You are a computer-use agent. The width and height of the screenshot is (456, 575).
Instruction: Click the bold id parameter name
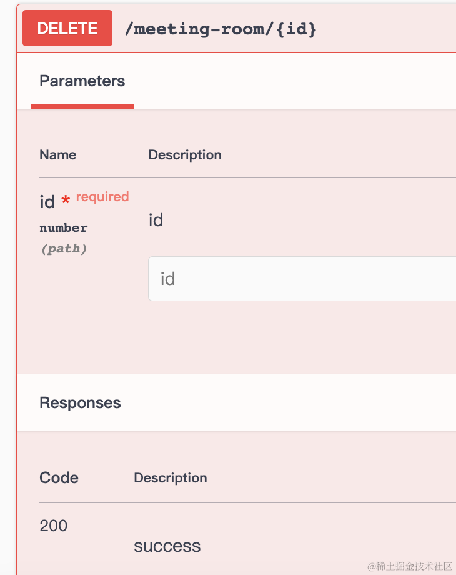click(x=47, y=202)
